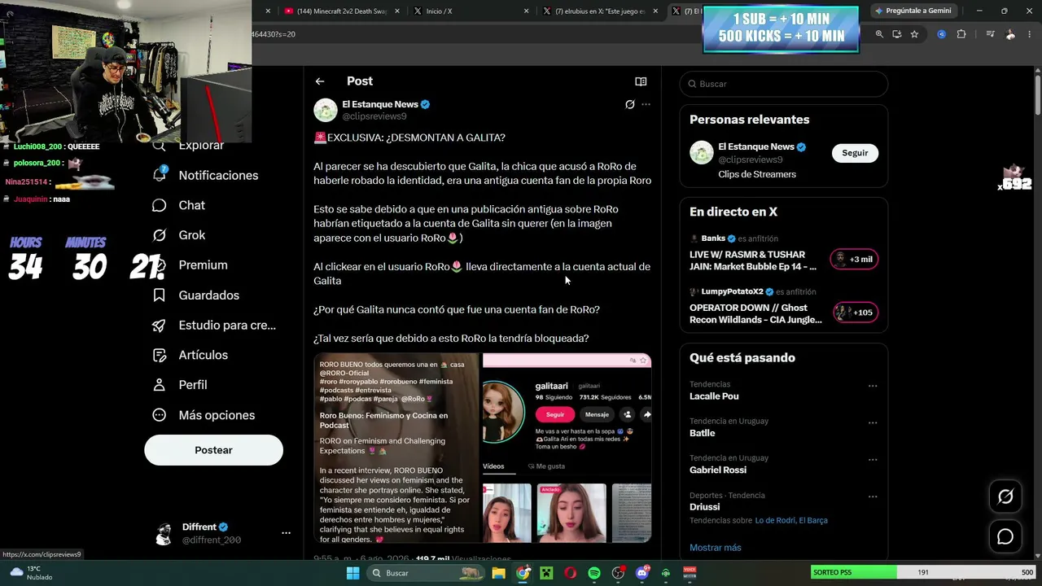
Task: Click the Diffrent account avatar
Action: 164,534
